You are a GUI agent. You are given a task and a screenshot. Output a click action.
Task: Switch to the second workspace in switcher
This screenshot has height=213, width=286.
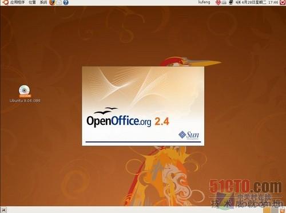(x=275, y=210)
